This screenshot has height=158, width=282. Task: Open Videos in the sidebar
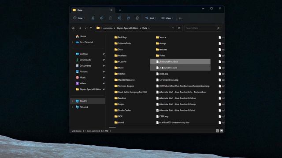(81, 83)
